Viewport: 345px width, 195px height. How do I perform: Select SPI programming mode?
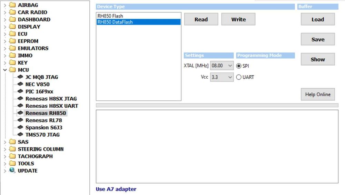tap(239, 66)
